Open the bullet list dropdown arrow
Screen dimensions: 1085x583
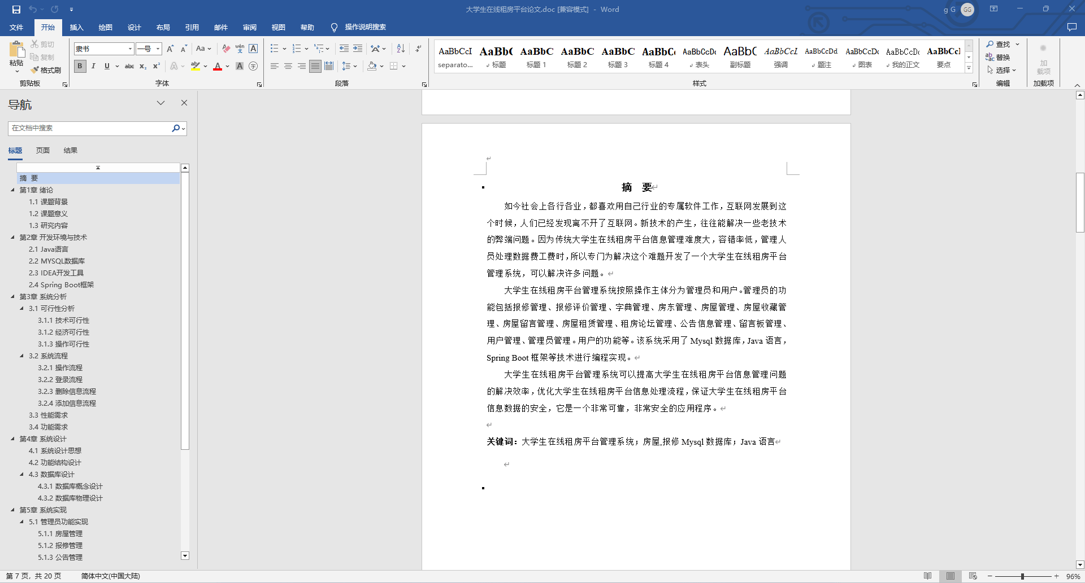(x=284, y=49)
